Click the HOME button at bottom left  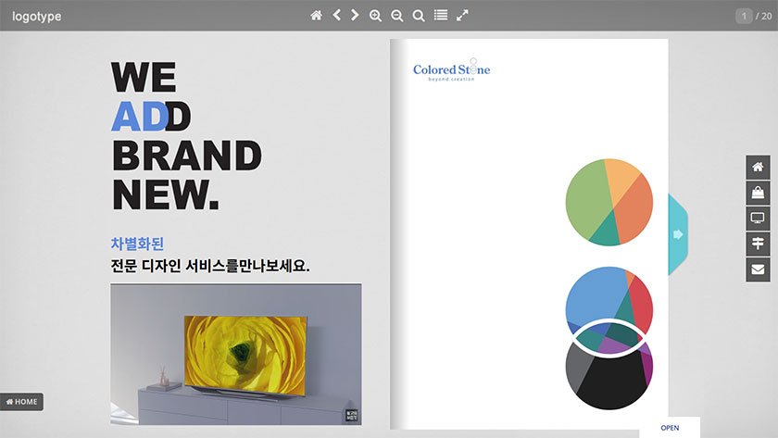[x=22, y=402]
